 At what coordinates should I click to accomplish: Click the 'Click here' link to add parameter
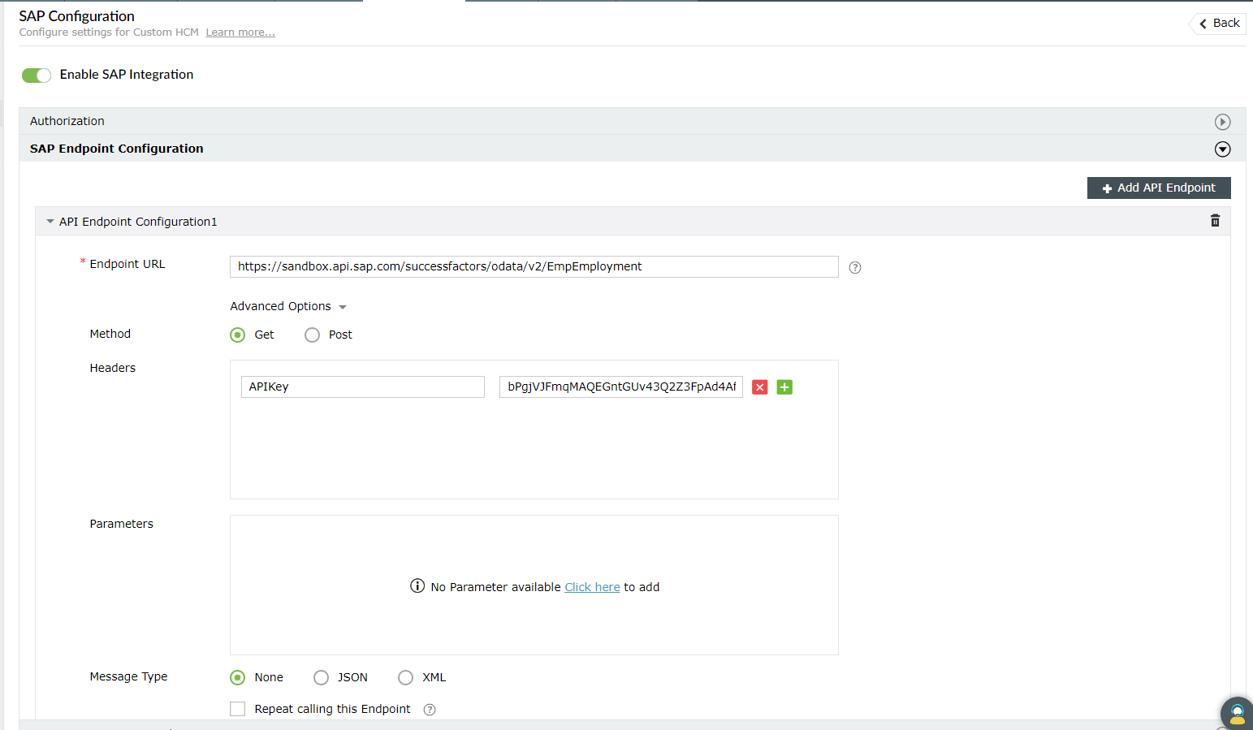[592, 587]
